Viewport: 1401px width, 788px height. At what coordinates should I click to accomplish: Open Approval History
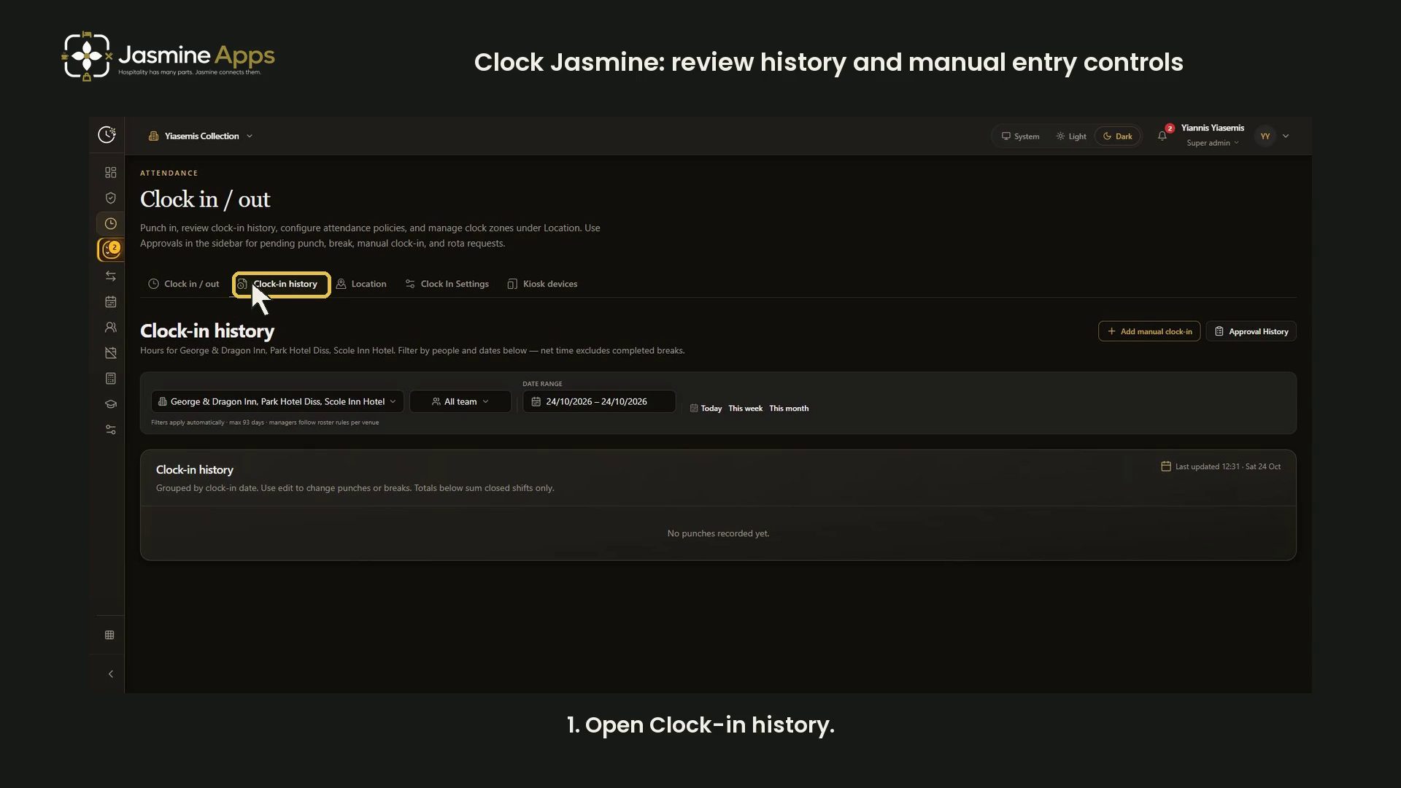click(1251, 331)
